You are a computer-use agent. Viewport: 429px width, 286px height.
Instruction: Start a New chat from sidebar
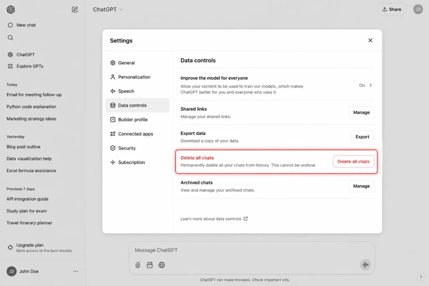22,25
